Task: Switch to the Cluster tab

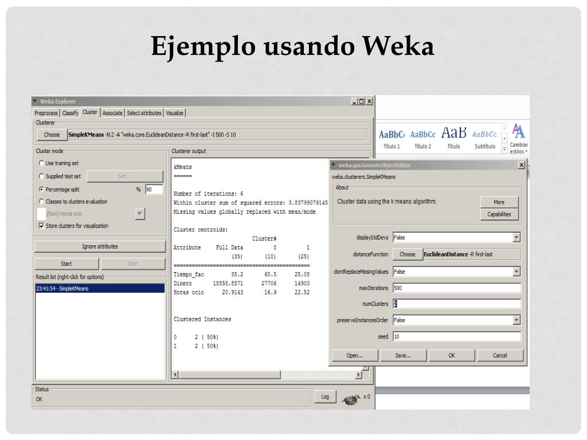Action: pyautogui.click(x=90, y=112)
